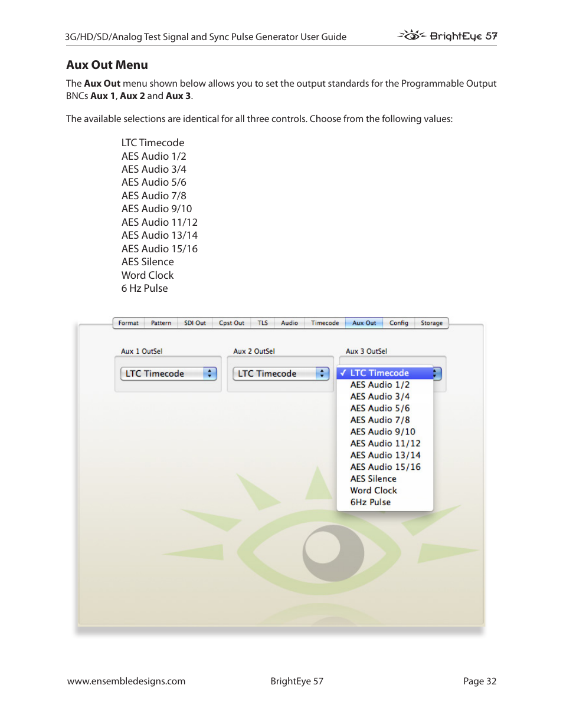
Task: Open the Aux 2 OutSel dropdown
Action: (281, 374)
